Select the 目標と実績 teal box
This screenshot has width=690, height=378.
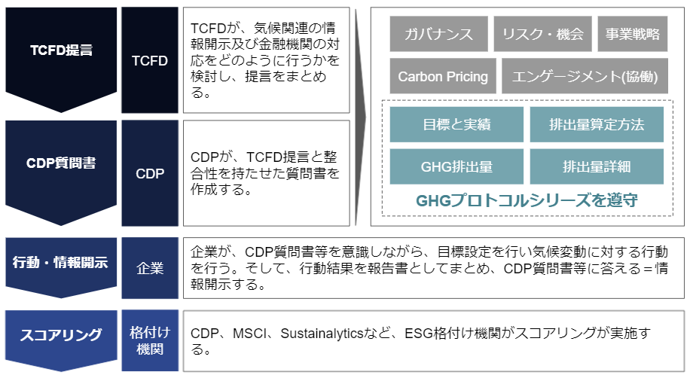click(456, 124)
